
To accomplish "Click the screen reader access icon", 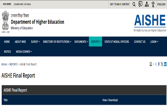I will [140, 4].
